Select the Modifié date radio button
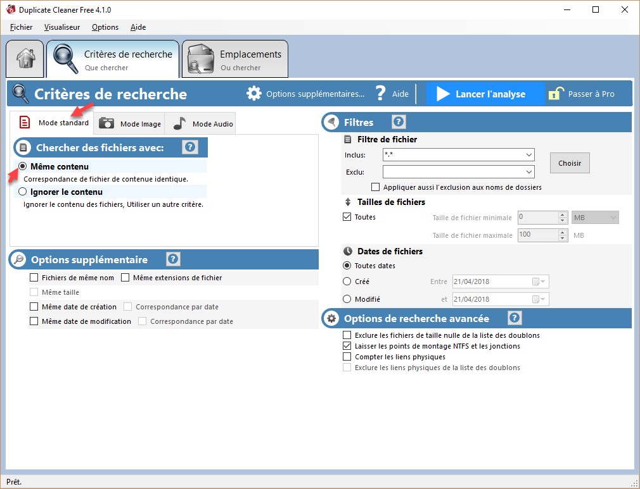Viewport: 640px width, 489px height. pos(347,299)
